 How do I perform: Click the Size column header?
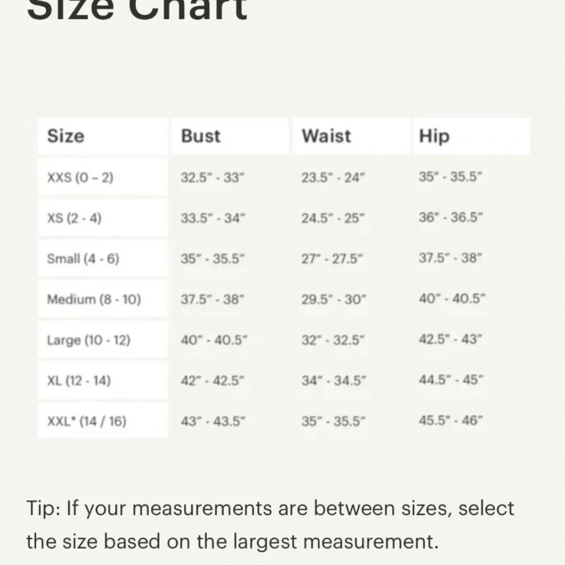point(66,136)
